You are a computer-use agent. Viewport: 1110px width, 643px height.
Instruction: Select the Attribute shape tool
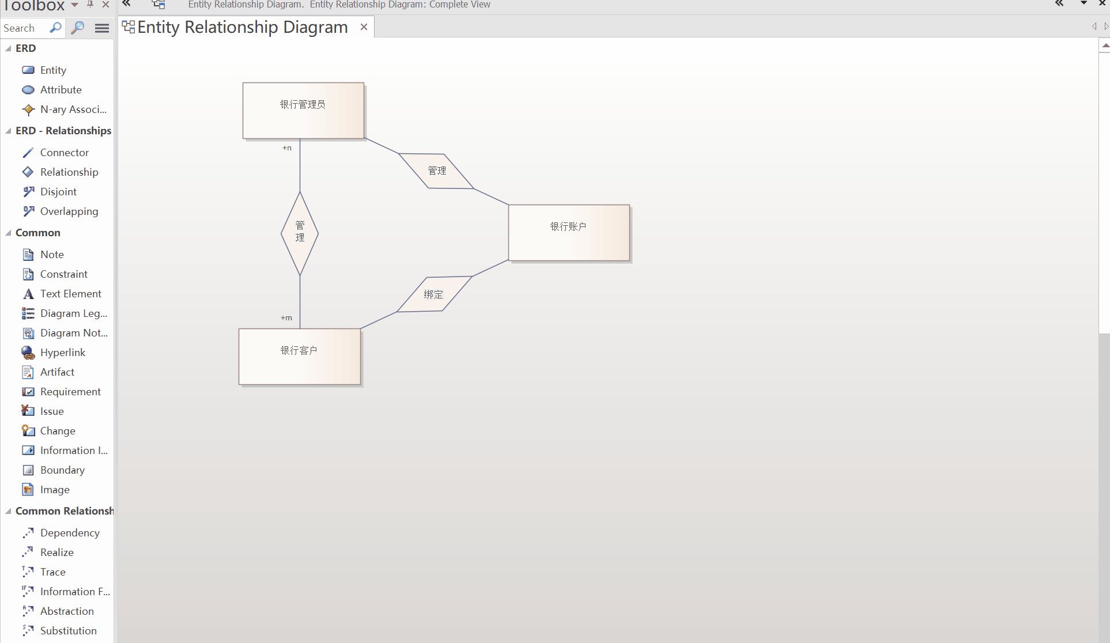(x=60, y=90)
